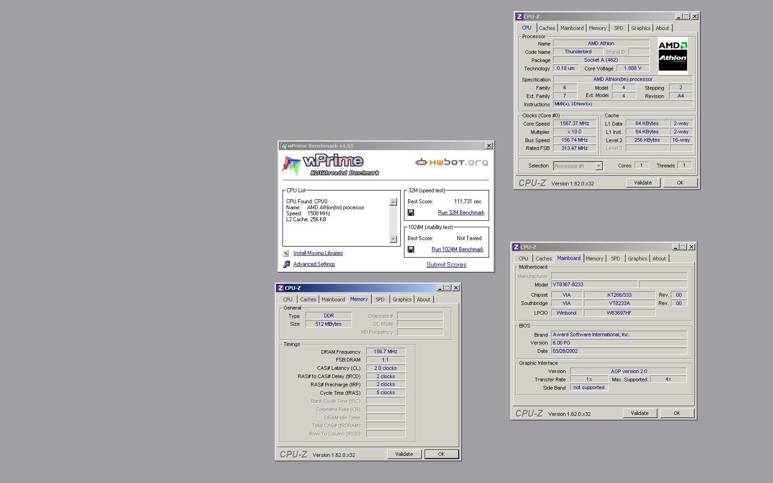Select CPU tab in Memory window
This screenshot has width=773, height=483.
pos(288,299)
